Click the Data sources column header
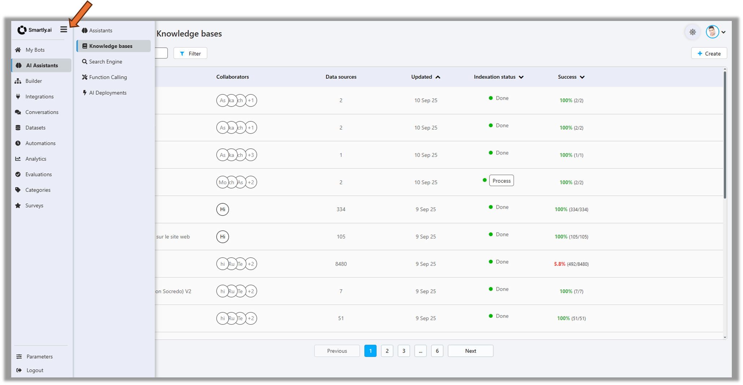This screenshot has height=385, width=743. tap(341, 77)
